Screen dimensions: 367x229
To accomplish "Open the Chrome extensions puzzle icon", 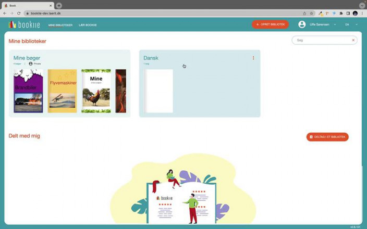I will pos(341,13).
